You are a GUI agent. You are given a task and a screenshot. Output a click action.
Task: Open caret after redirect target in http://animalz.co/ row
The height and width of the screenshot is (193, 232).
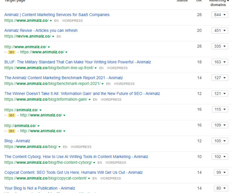tap(64, 131)
